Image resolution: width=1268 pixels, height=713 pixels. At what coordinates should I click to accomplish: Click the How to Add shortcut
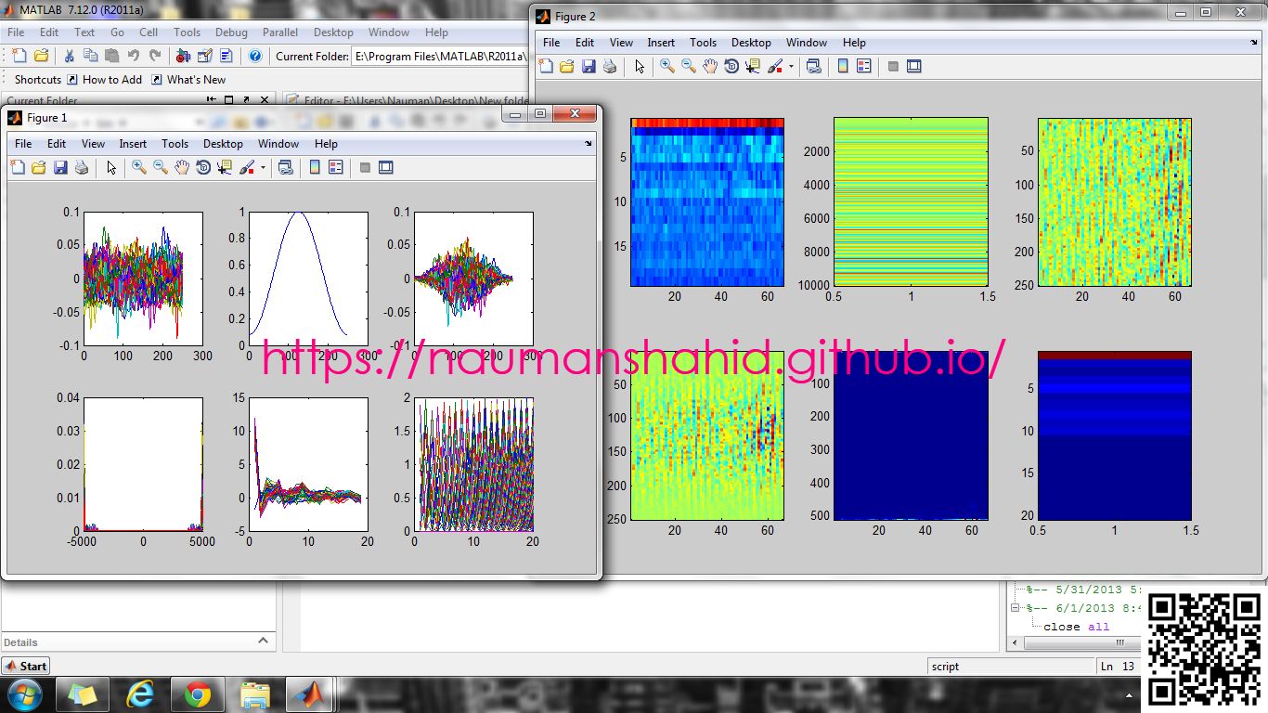pyautogui.click(x=105, y=80)
